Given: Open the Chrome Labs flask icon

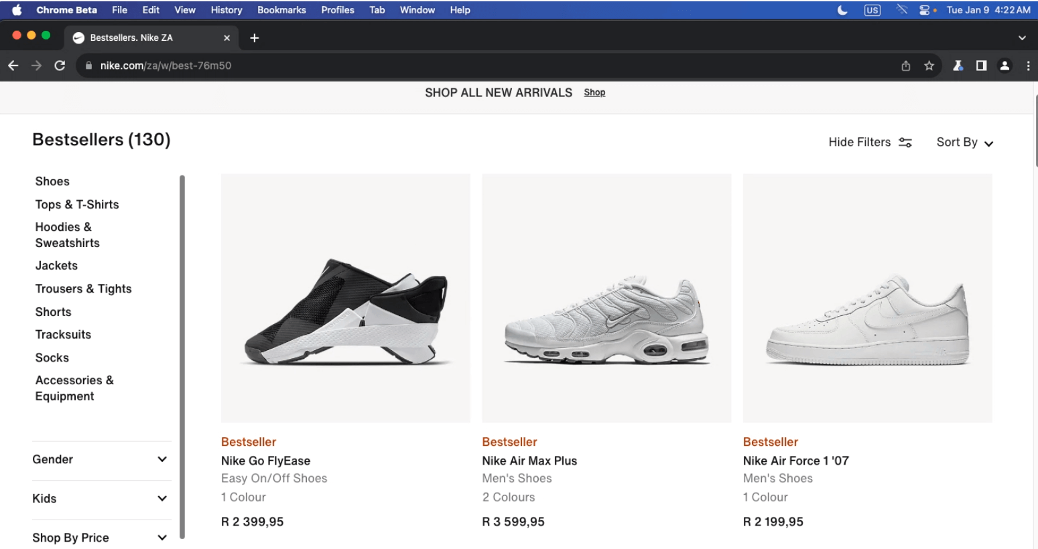Looking at the screenshot, I should (958, 66).
